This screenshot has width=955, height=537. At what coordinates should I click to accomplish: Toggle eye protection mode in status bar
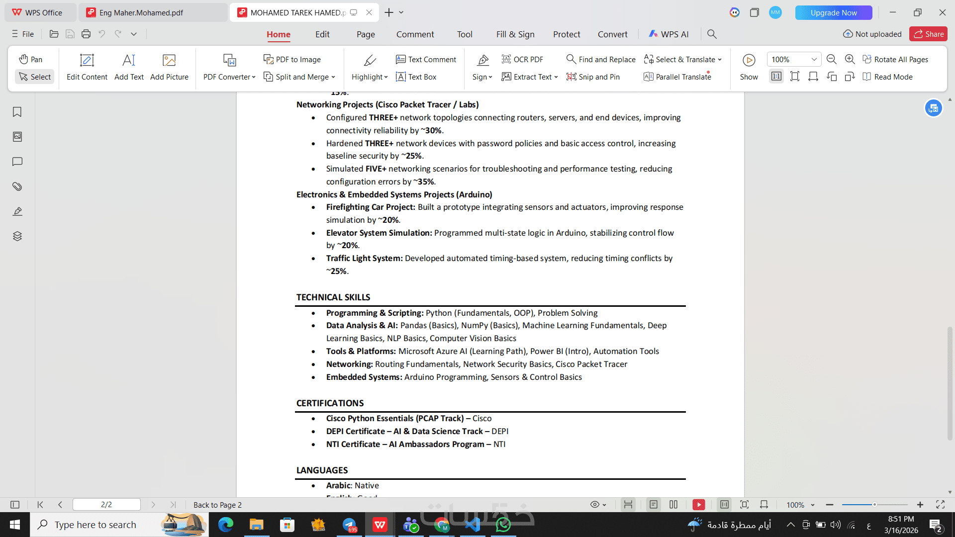[x=595, y=505]
